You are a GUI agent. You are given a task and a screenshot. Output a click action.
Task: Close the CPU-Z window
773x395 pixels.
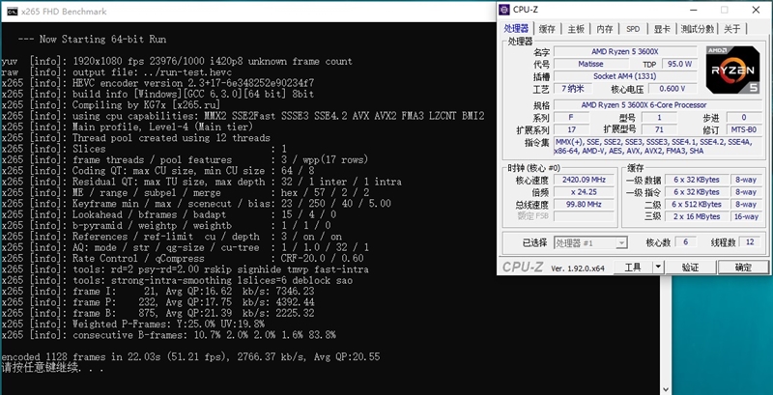[756, 10]
